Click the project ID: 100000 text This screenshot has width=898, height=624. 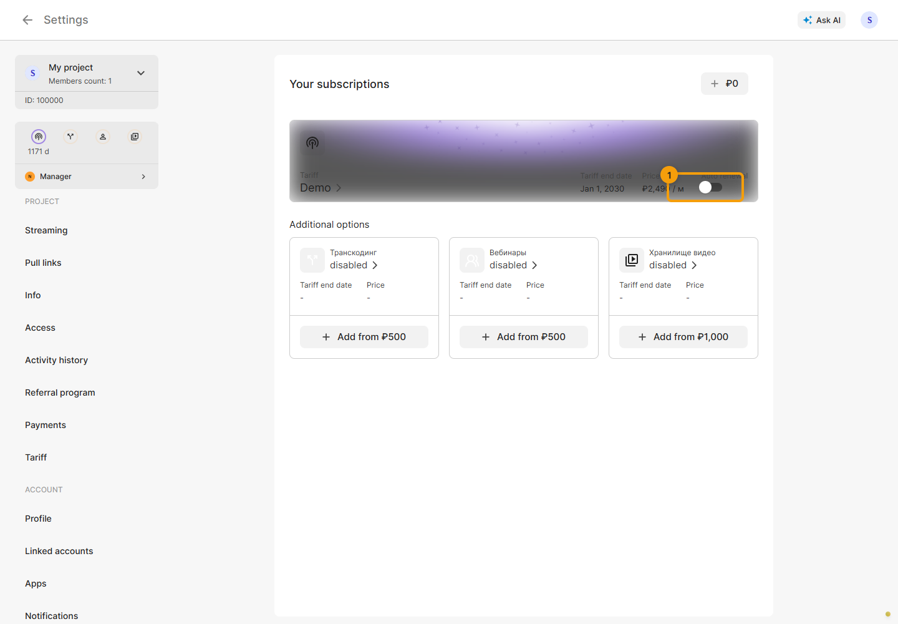[x=44, y=100]
